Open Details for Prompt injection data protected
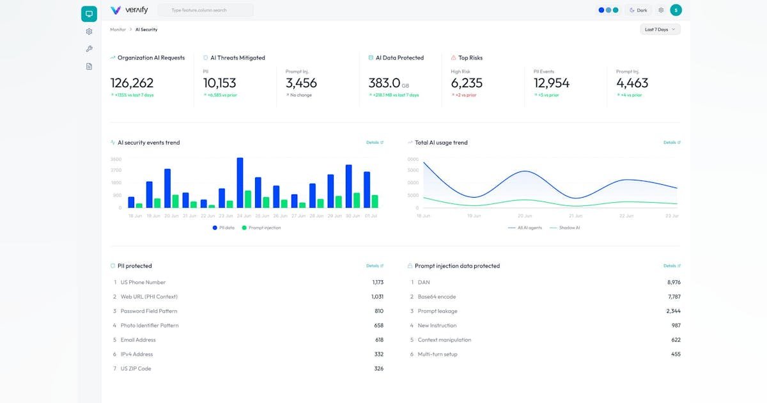 point(672,265)
